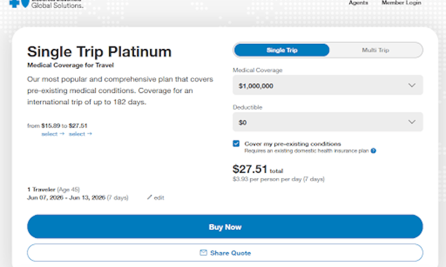Click the blue info icon about domestic insurance
This screenshot has width=446, height=267.
point(374,151)
